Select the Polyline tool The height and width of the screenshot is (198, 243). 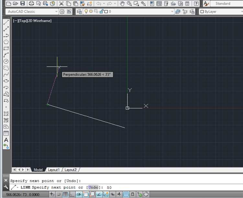(x=6, y=35)
